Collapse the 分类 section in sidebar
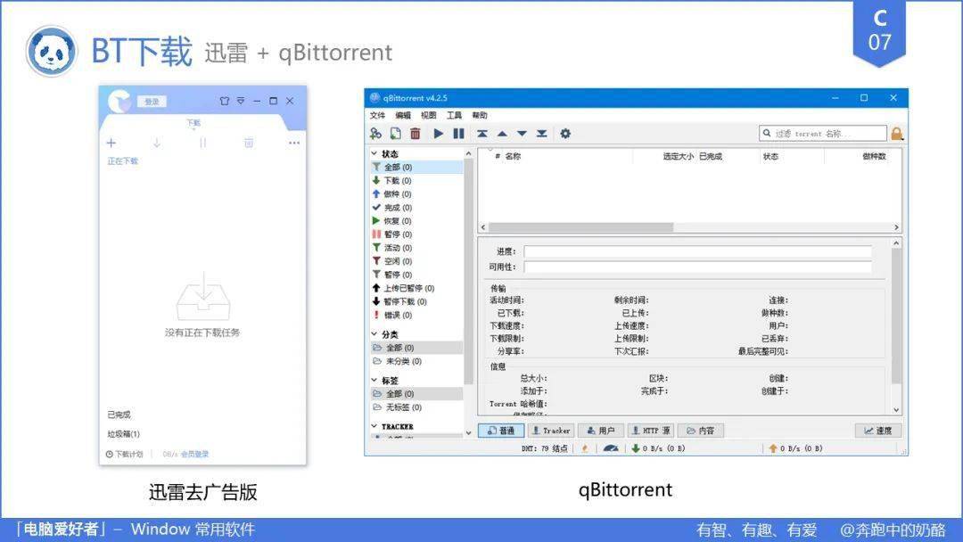963x542 pixels. pos(374,334)
